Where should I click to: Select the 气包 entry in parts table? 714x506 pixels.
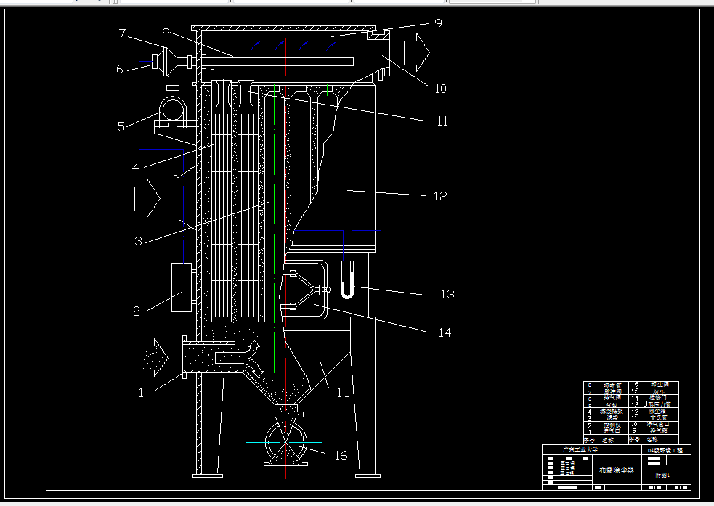coord(612,405)
